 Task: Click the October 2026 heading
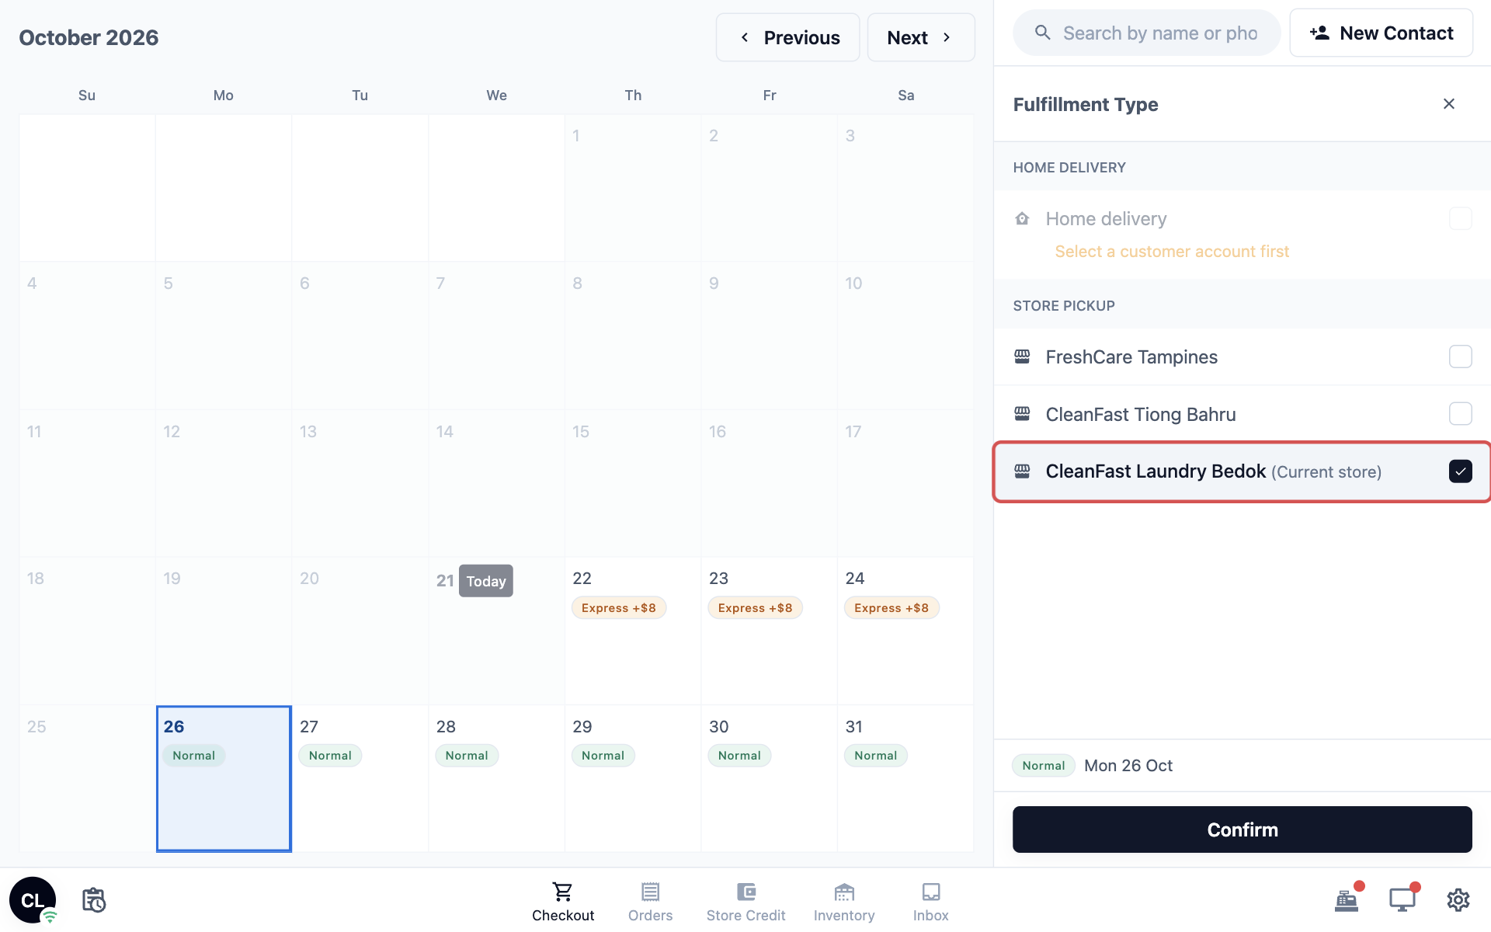click(89, 37)
